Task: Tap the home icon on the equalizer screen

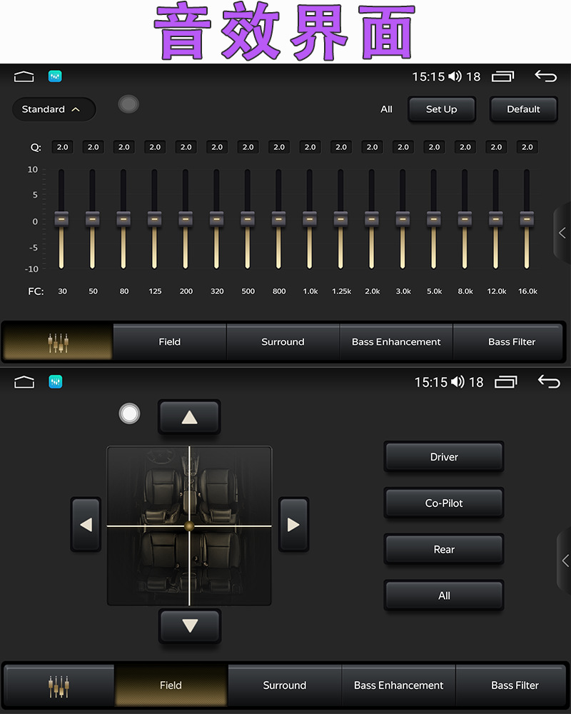Action: [x=24, y=76]
